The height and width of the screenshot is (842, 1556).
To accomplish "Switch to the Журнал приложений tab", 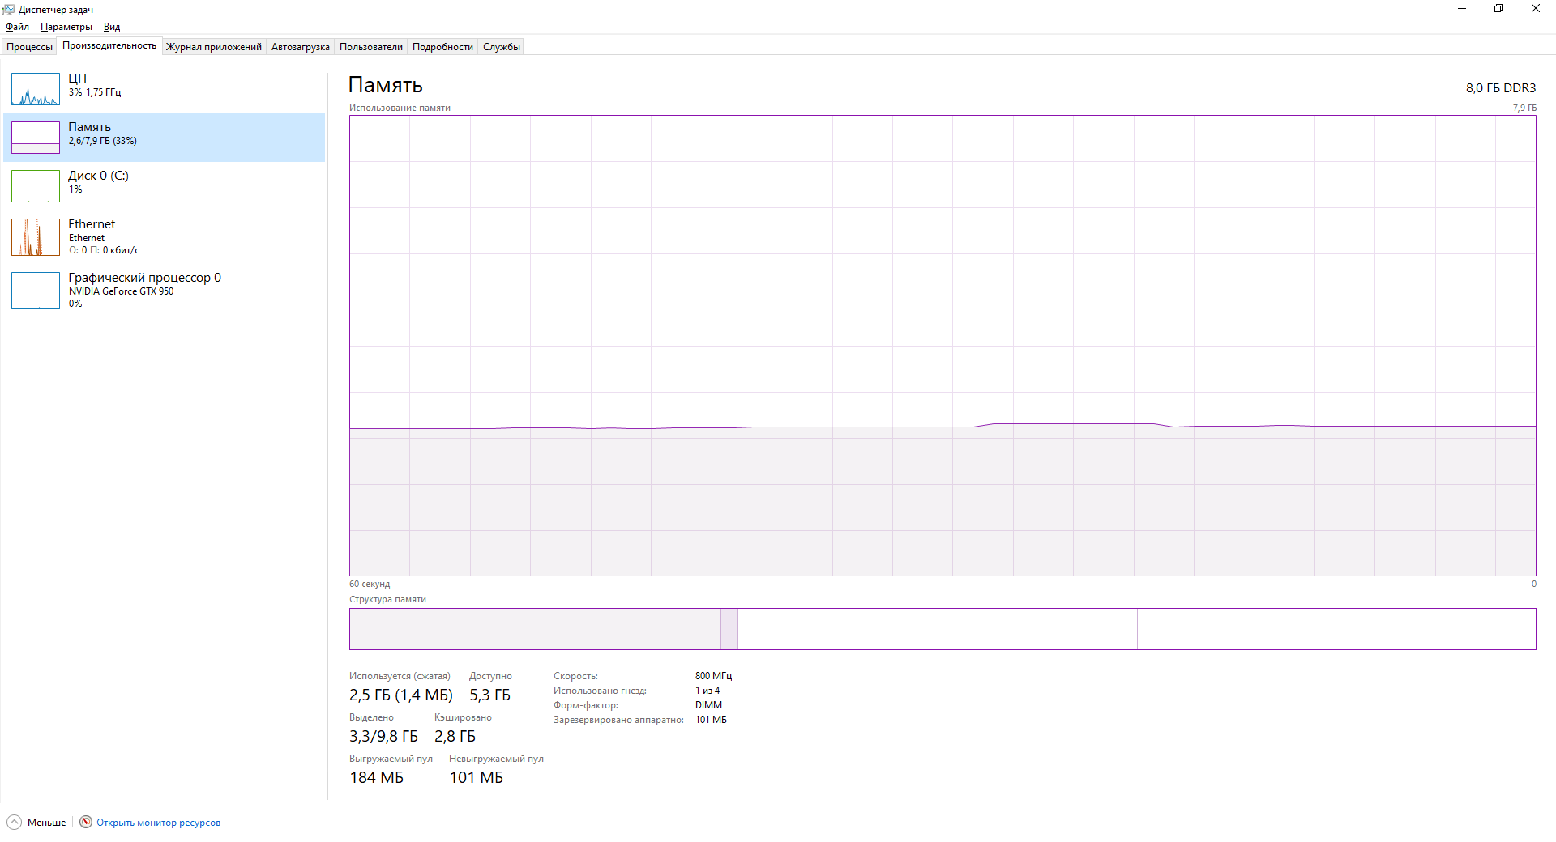I will [214, 47].
